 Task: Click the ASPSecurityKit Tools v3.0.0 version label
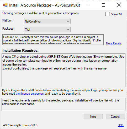coord(20,125)
